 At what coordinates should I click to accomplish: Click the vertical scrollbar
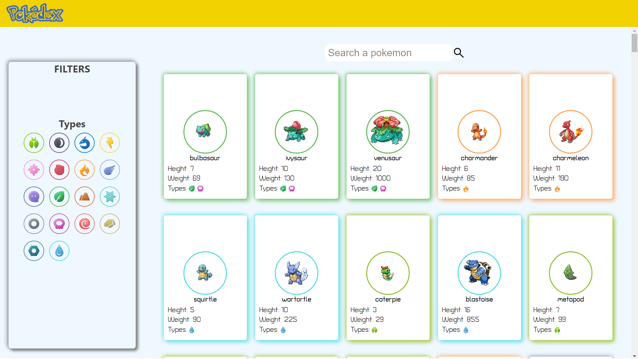(x=634, y=43)
